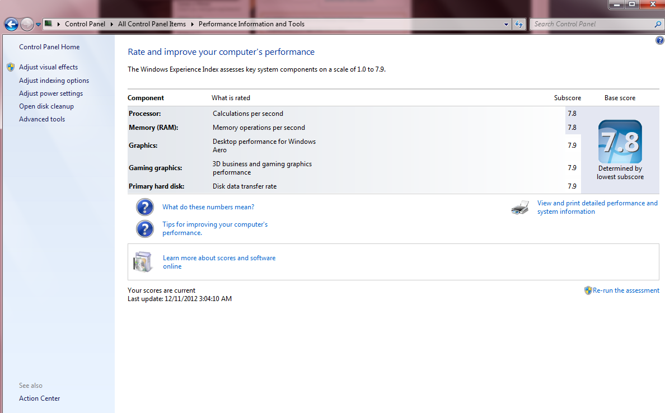Select the Gaming graphics: row label
Viewport: 665px width, 413px height.
(x=155, y=168)
